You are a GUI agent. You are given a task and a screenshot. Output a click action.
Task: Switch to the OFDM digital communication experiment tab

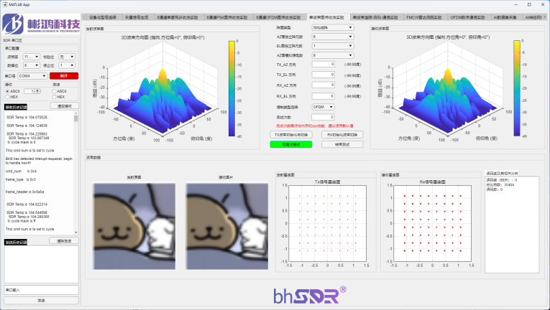click(x=467, y=17)
